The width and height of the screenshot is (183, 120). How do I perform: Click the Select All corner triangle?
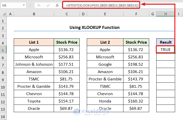pos(3,14)
